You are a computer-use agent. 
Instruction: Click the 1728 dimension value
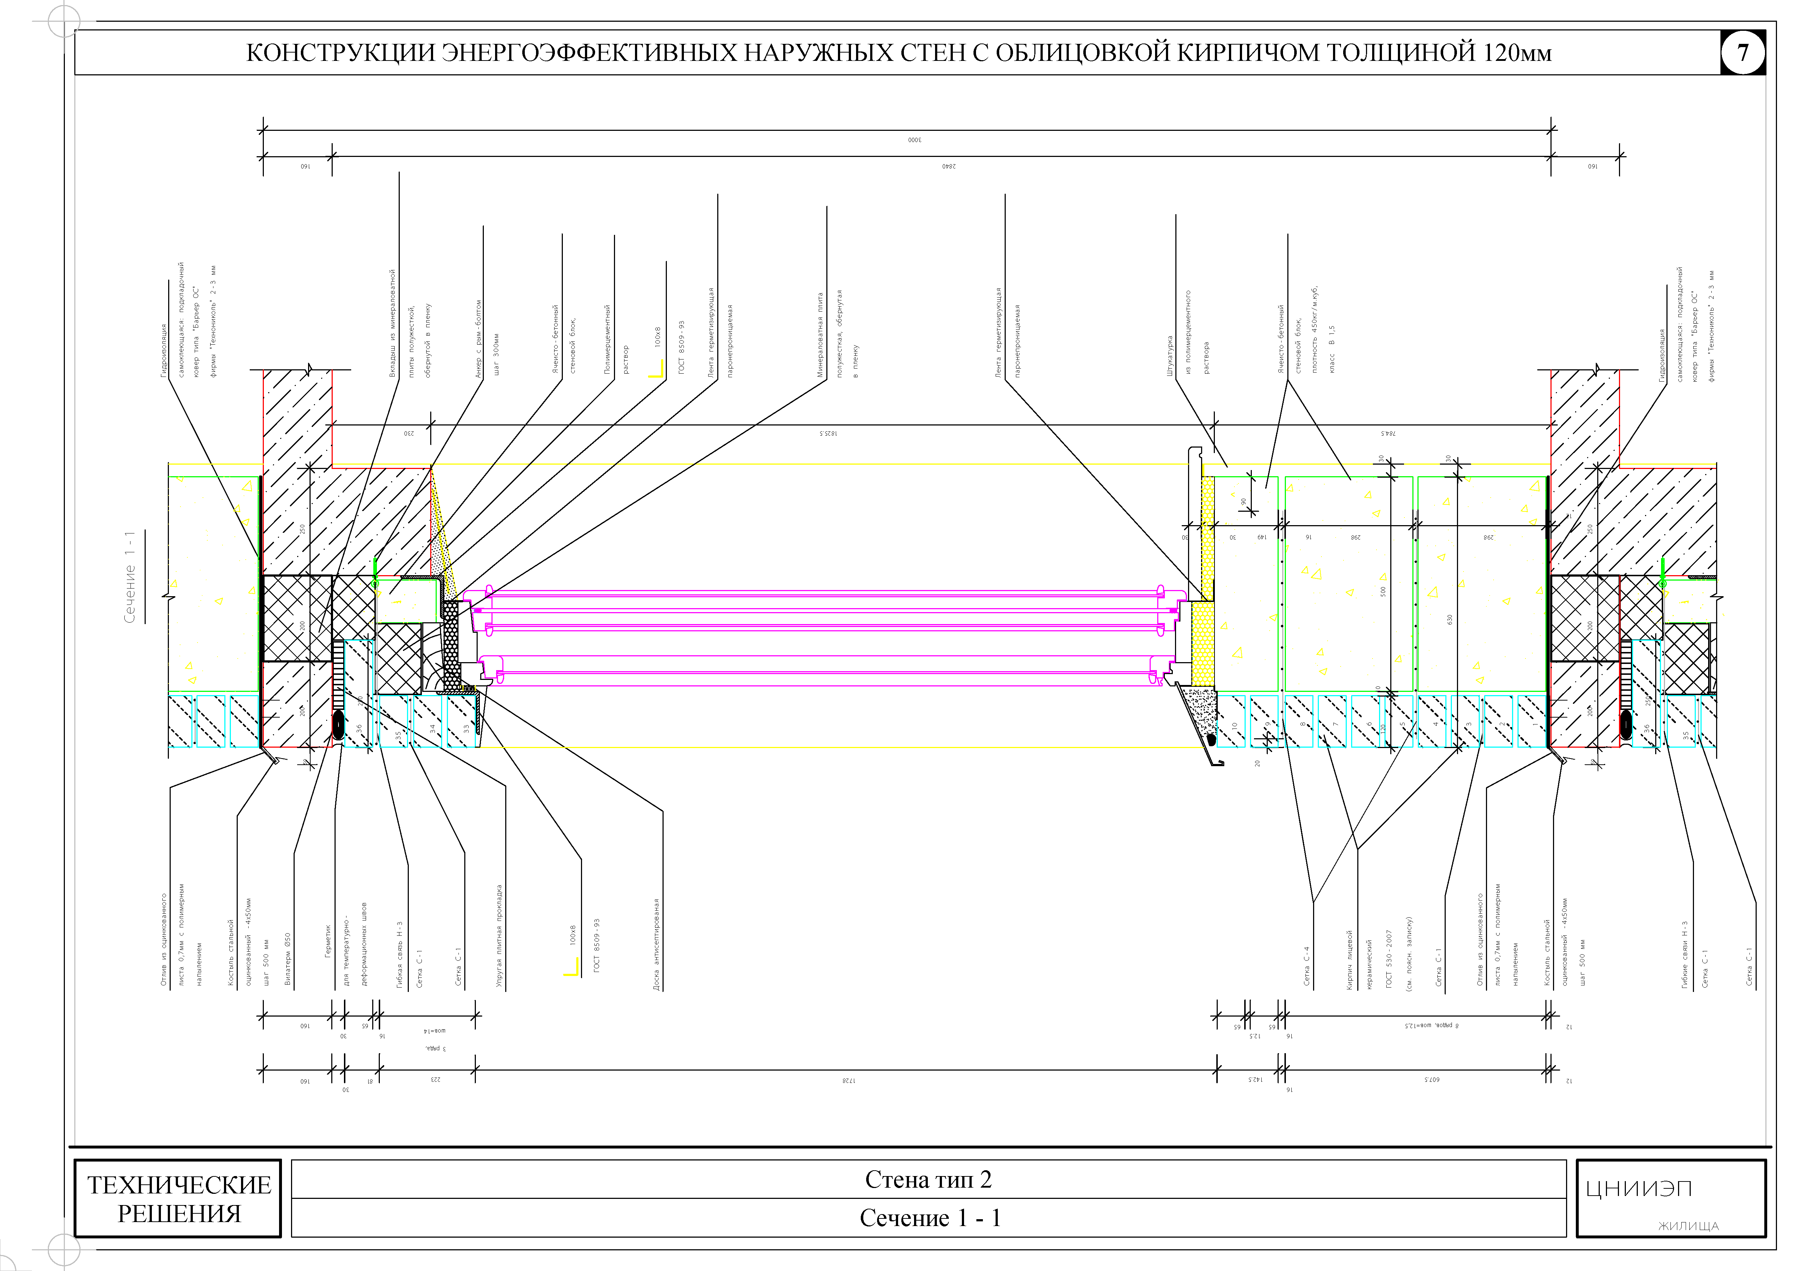[849, 1081]
